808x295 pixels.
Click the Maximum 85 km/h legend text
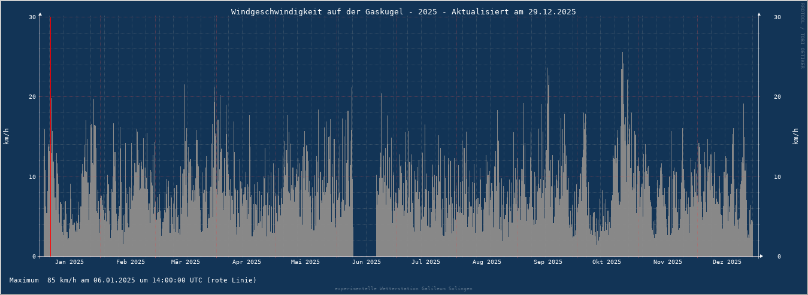tap(133, 280)
